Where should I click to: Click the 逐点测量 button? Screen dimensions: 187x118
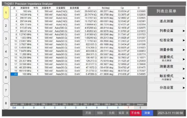point(167,21)
